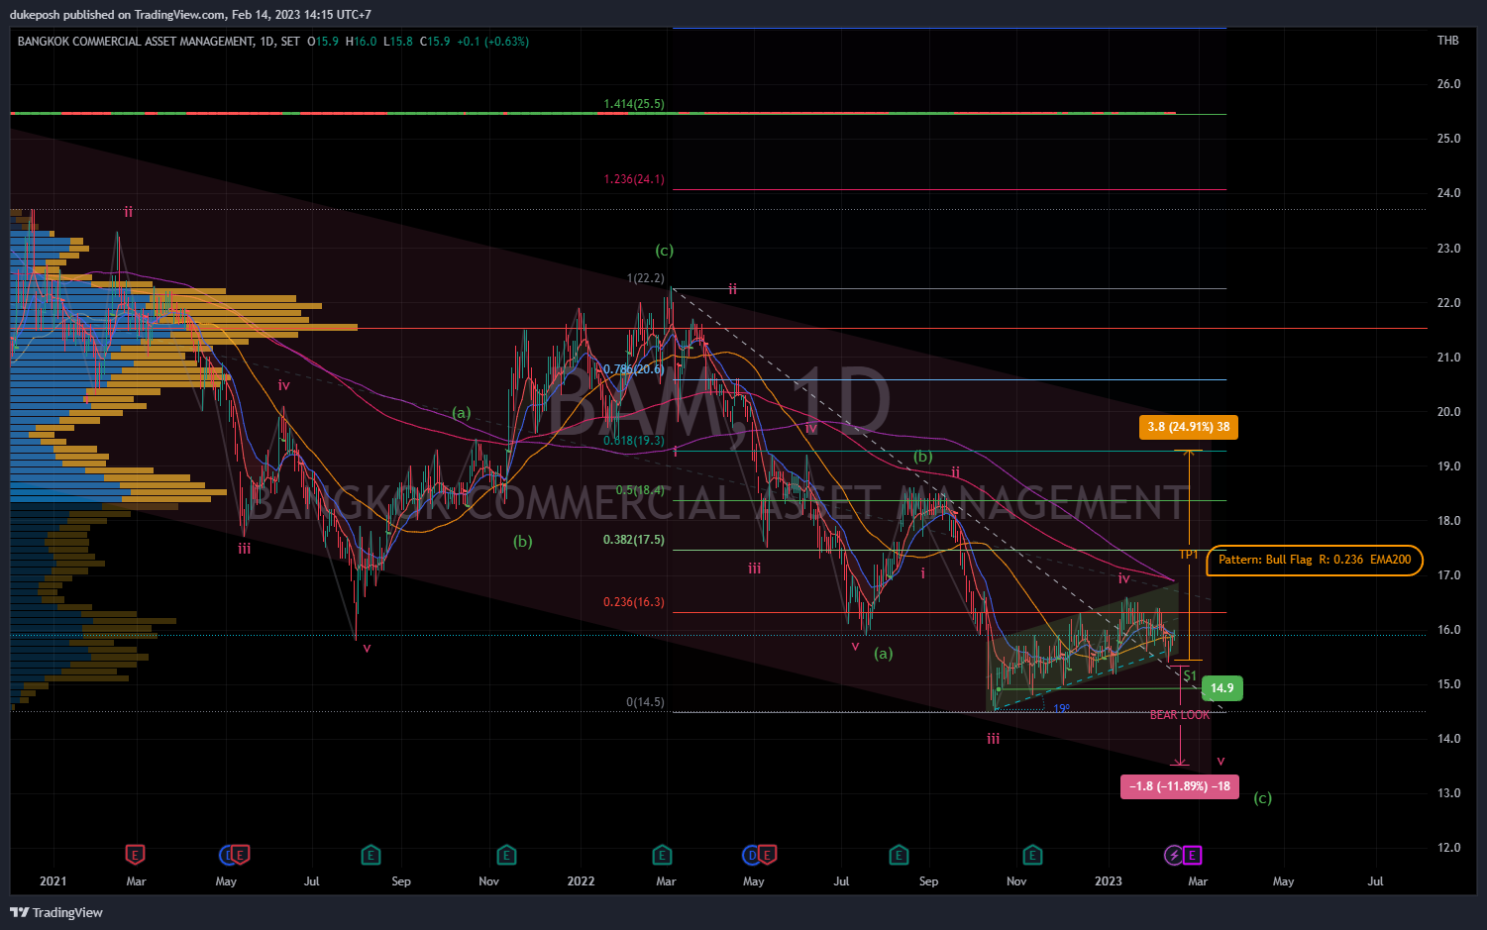Click the 1.414(25.5) Fibonacci label

[634, 104]
